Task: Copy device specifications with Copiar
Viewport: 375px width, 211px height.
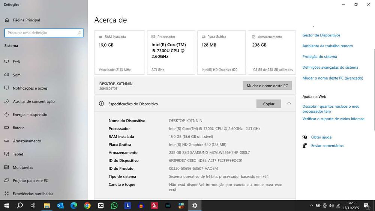Action: click(268, 104)
